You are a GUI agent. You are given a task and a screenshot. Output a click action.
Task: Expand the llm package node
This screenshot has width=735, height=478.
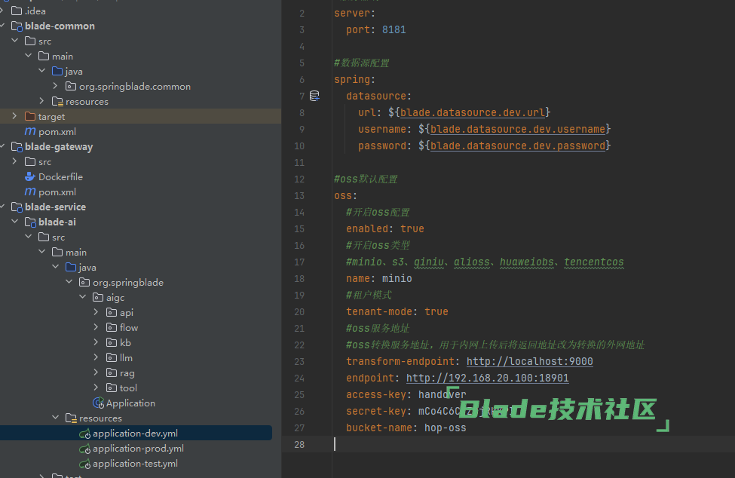pos(96,357)
